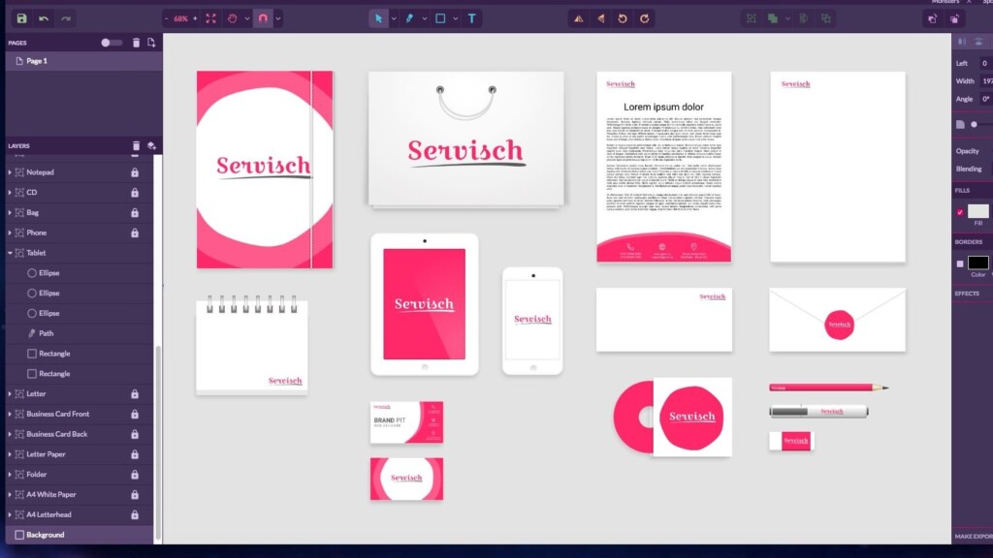Flip the selection horizontally

578,18
